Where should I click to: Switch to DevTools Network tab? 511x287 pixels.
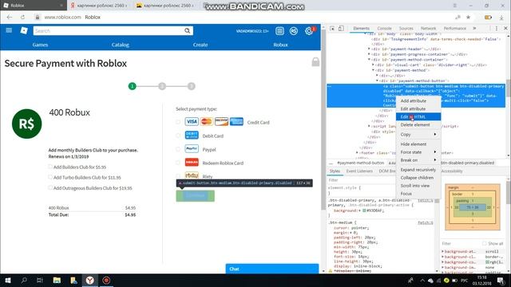428,29
